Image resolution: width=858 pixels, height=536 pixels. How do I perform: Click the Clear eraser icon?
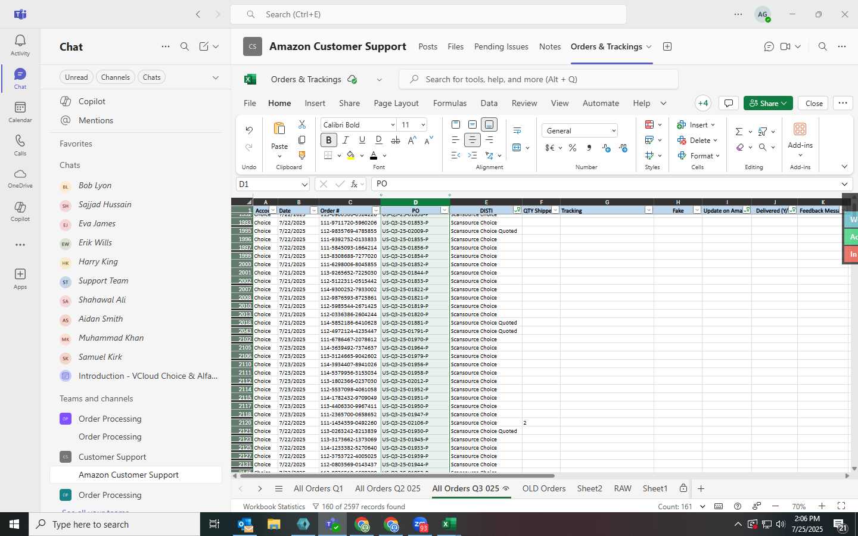point(739,147)
